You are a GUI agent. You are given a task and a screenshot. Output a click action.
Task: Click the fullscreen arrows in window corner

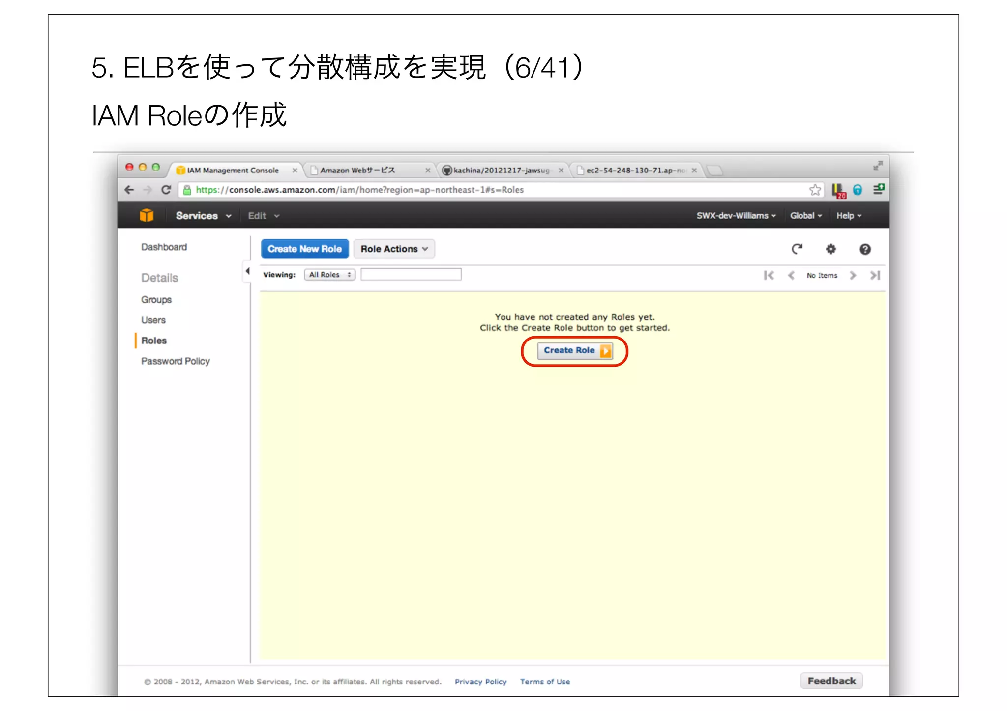[x=878, y=166]
